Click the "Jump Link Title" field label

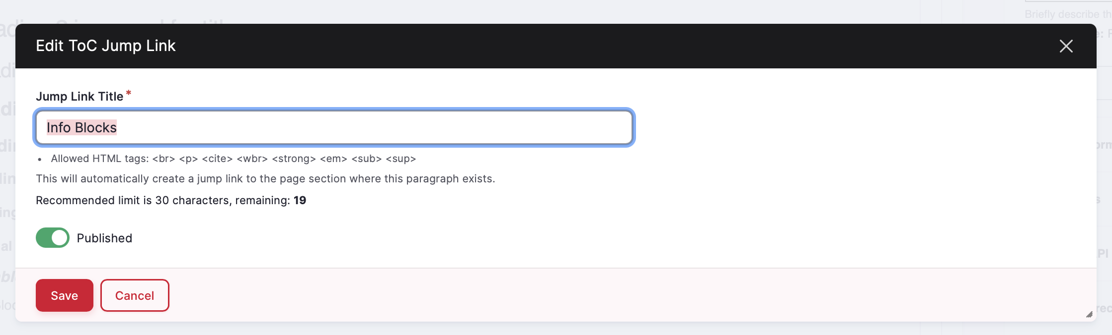click(x=79, y=97)
